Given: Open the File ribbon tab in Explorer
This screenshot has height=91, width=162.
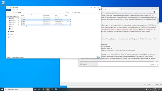Looking at the screenshot, I should [x=8, y=10].
